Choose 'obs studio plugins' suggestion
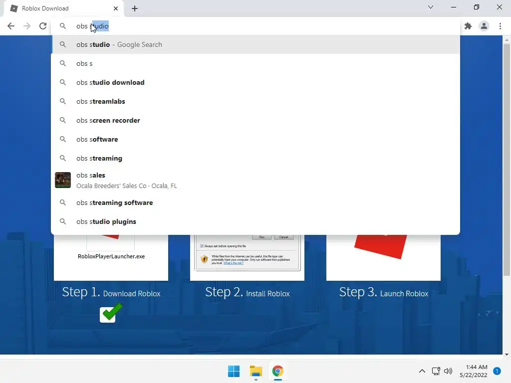Viewport: 511px width, 383px height. [255, 221]
